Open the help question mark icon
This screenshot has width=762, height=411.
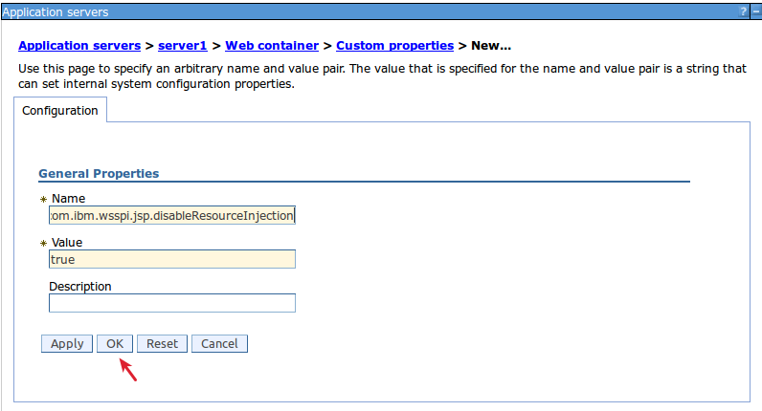tap(743, 12)
